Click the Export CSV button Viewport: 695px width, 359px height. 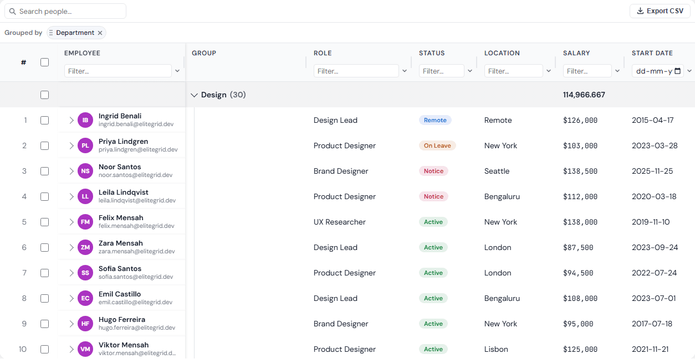pos(660,11)
